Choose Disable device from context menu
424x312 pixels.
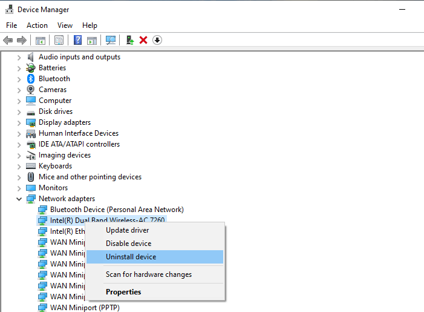pos(155,244)
